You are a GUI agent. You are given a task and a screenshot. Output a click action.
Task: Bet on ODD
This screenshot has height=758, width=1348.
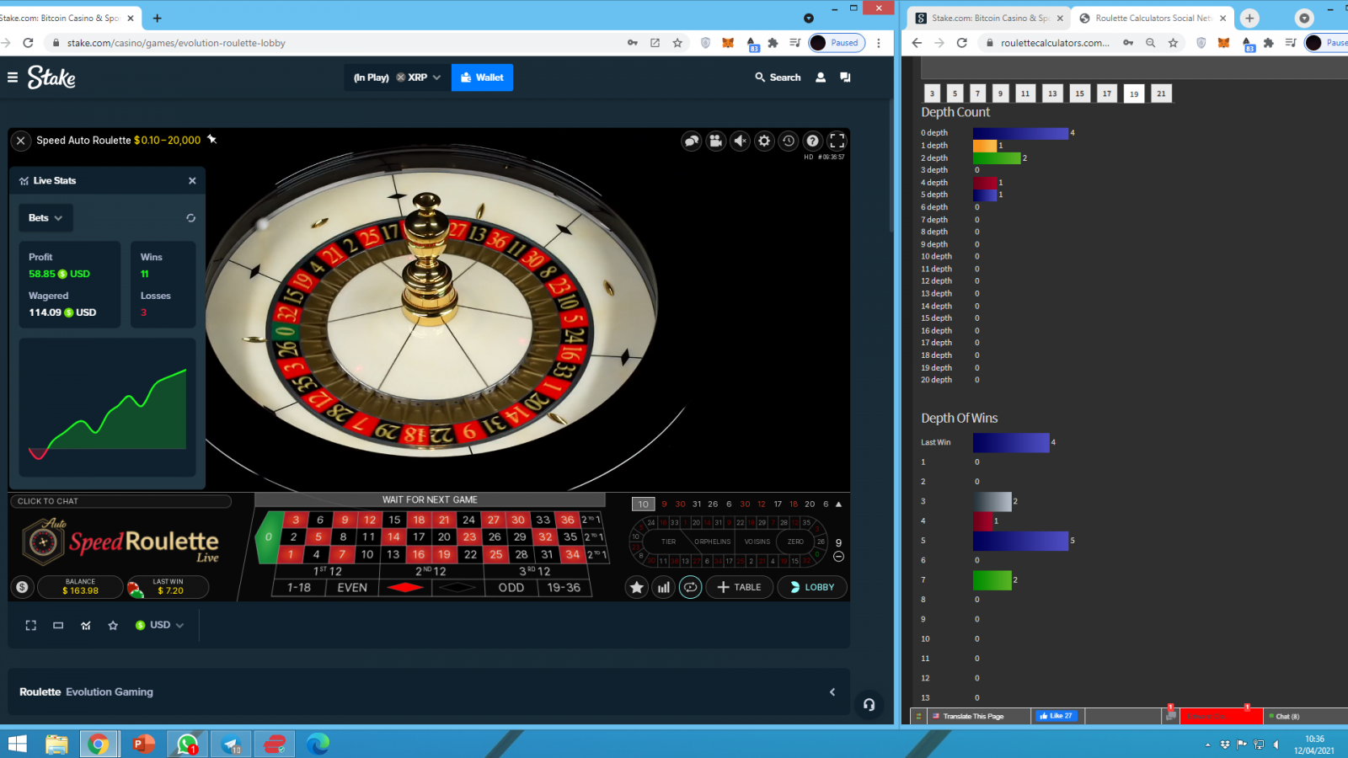click(x=511, y=587)
